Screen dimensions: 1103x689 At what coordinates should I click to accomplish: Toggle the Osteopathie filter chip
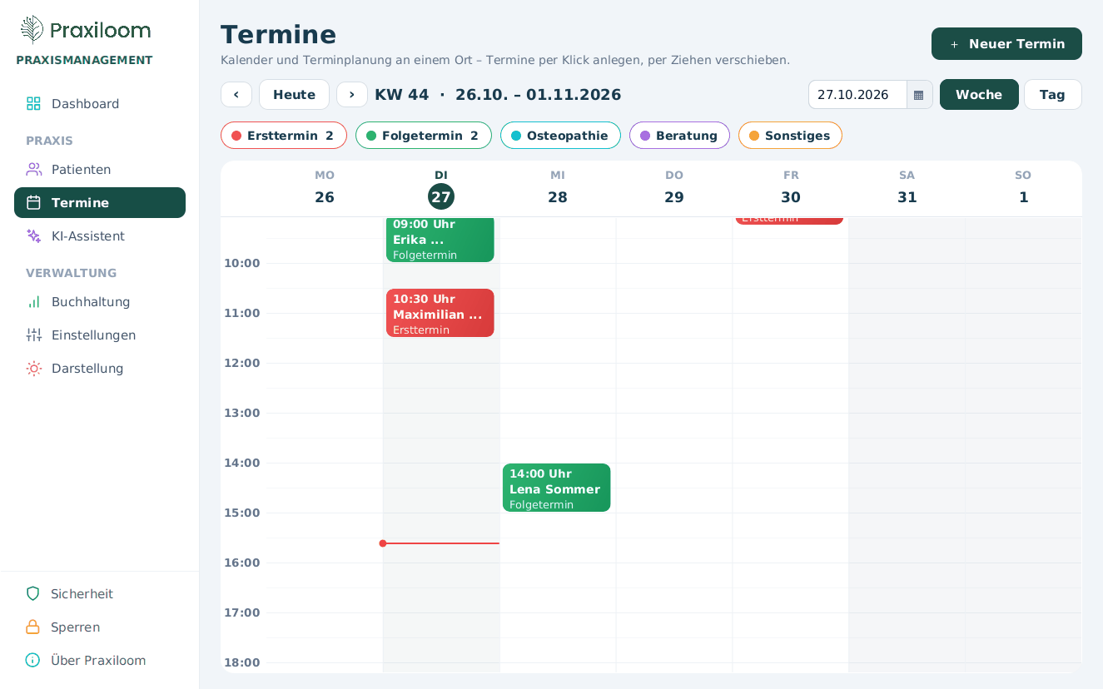(x=561, y=136)
